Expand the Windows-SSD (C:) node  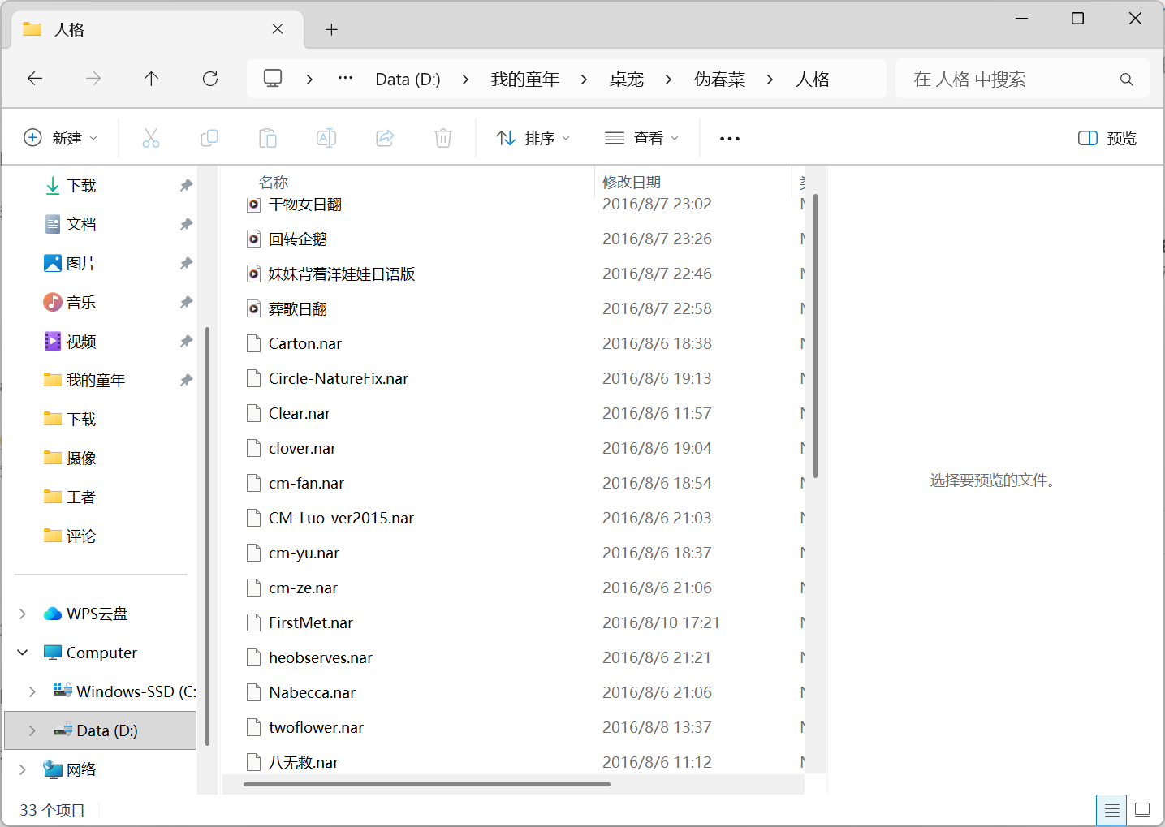coord(32,691)
